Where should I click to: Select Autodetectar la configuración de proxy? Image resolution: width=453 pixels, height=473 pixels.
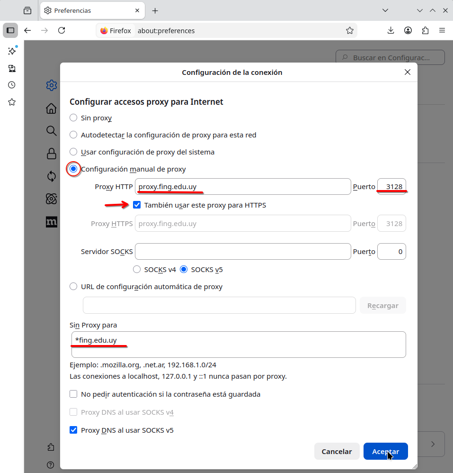coord(73,135)
